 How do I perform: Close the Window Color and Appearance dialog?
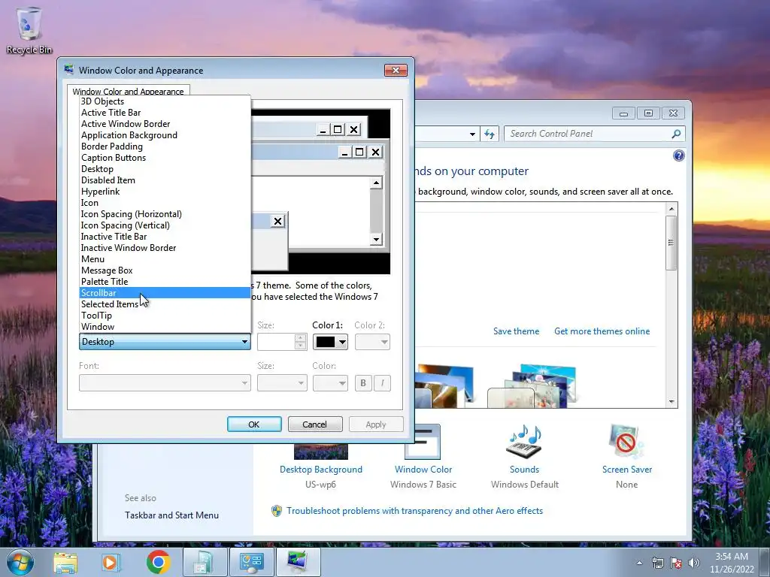tap(396, 70)
